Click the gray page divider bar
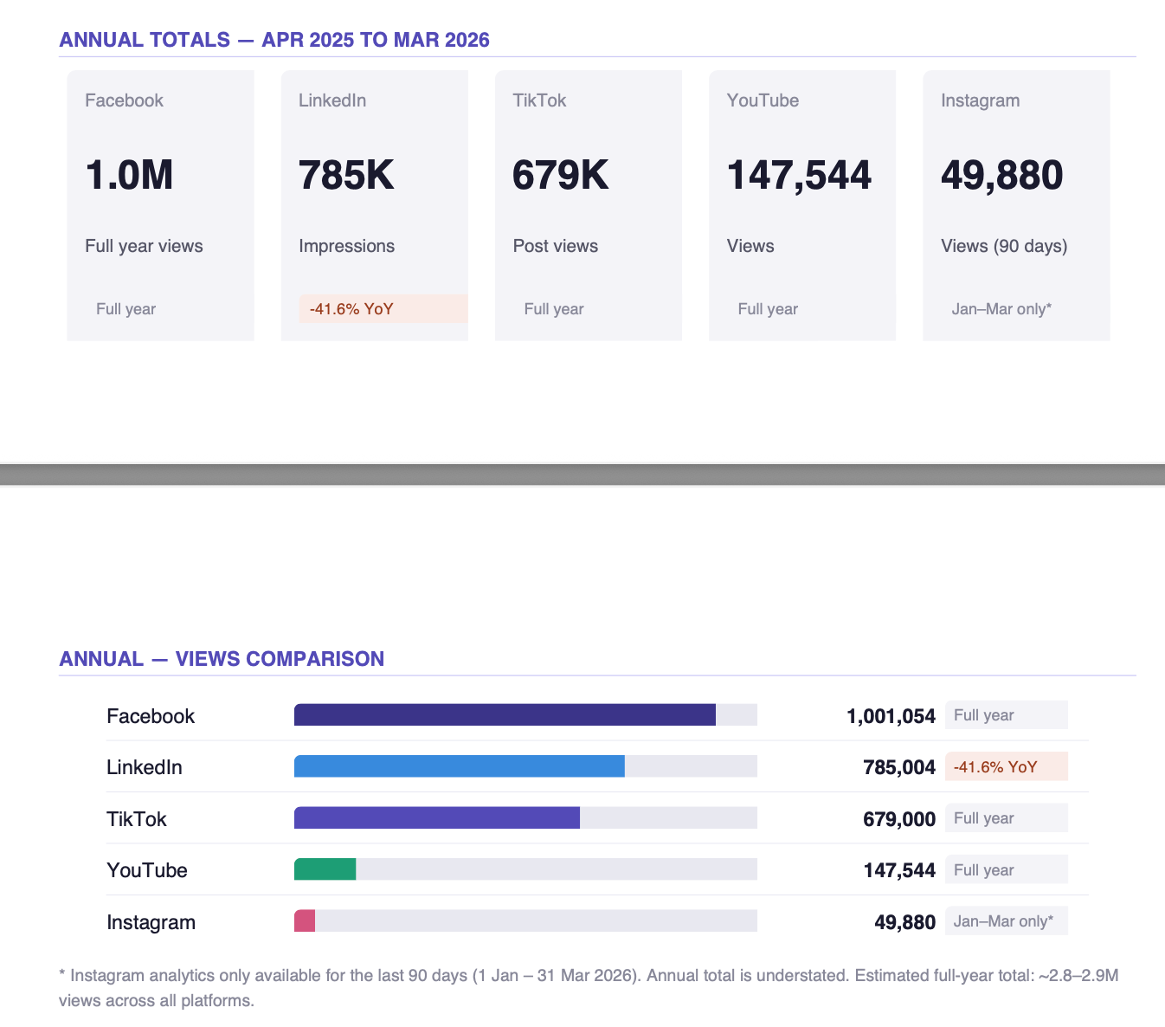1165x1027 pixels. pos(582,475)
